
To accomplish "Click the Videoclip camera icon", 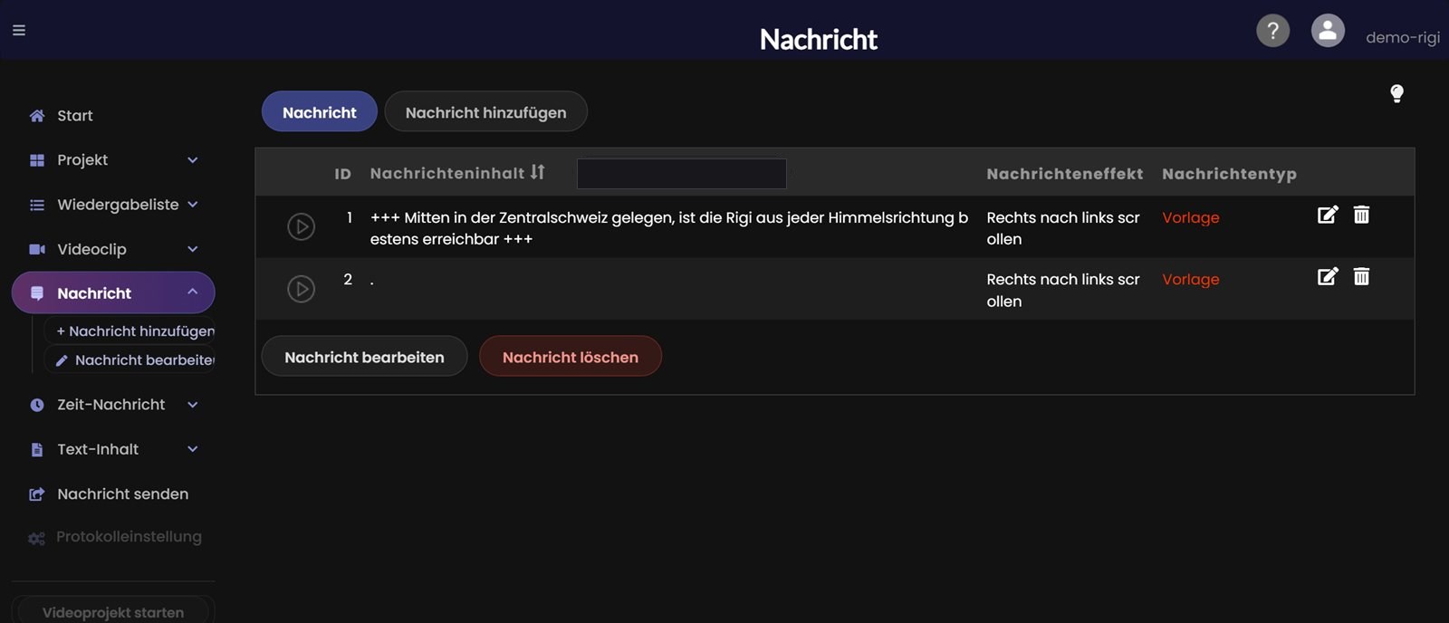I will click(x=37, y=249).
